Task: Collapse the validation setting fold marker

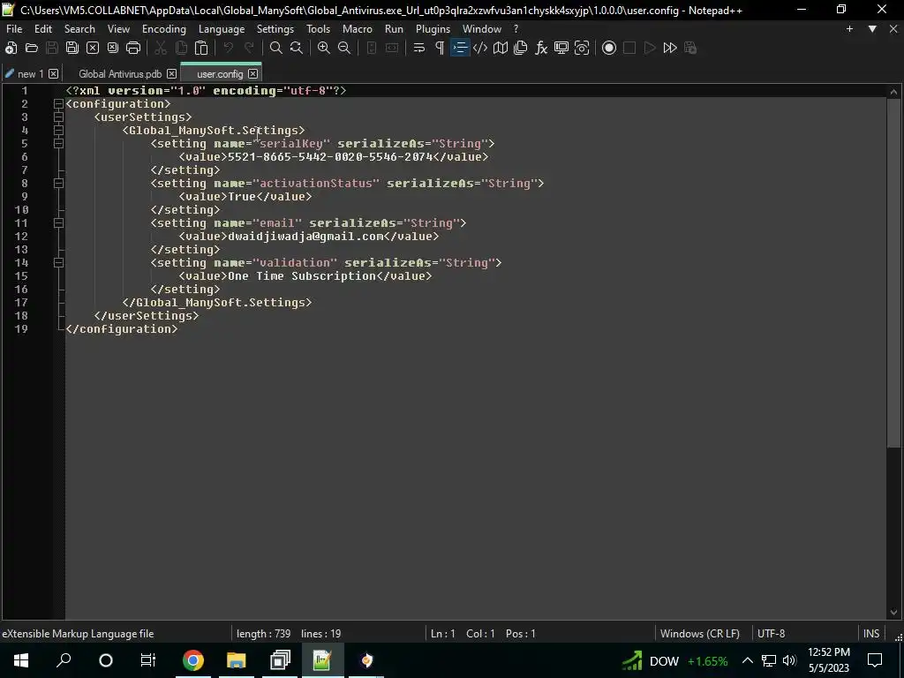Action: pos(58,263)
